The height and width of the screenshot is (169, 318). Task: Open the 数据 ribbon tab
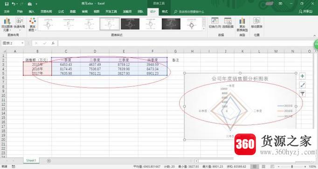[73, 12]
